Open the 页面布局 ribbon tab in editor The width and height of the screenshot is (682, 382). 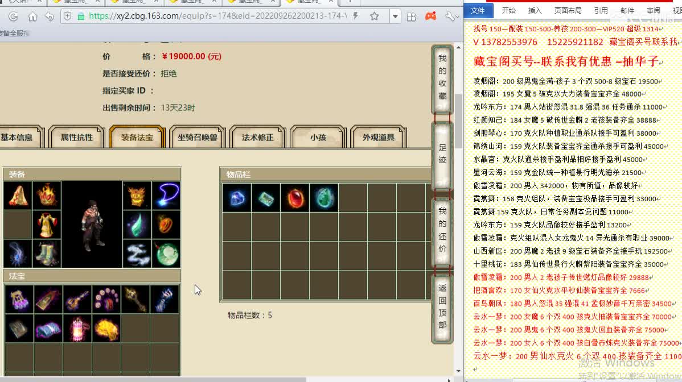pyautogui.click(x=568, y=10)
